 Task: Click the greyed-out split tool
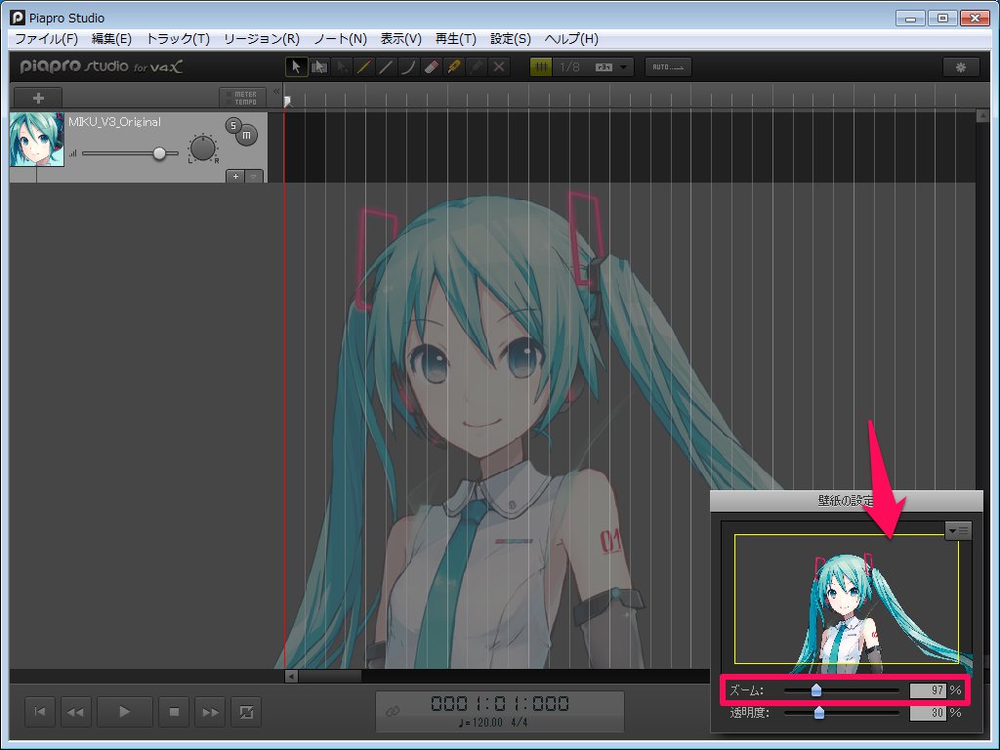477,67
